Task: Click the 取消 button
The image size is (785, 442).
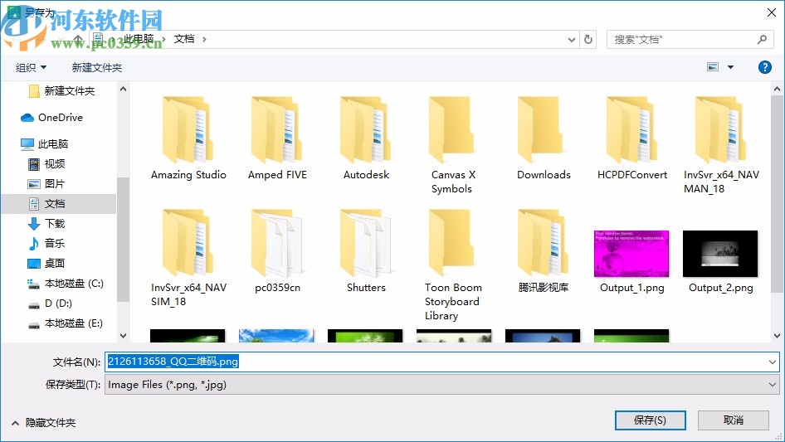Action: click(733, 420)
